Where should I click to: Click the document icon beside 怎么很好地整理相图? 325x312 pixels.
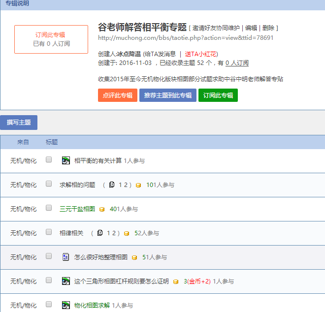[x=65, y=257]
